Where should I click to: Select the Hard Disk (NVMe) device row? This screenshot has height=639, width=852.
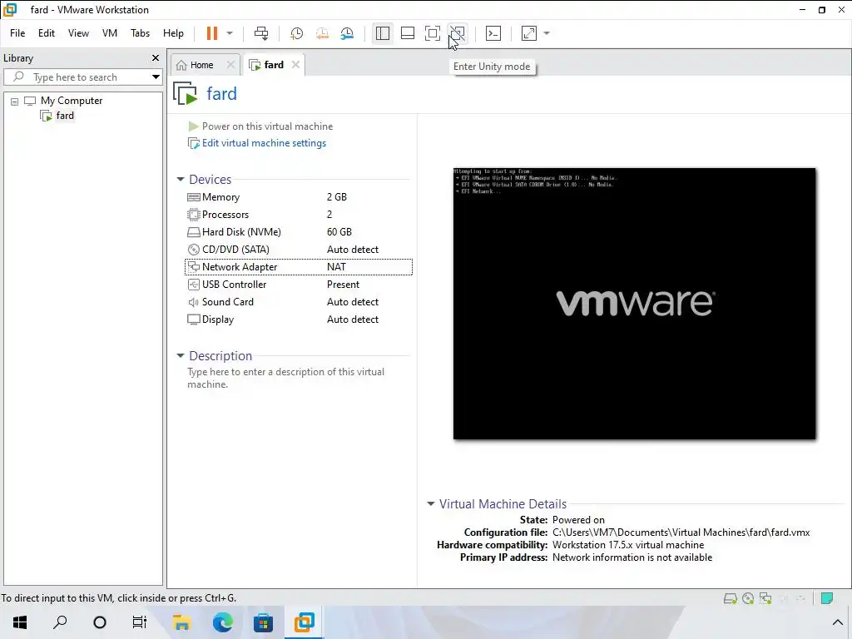pyautogui.click(x=299, y=232)
